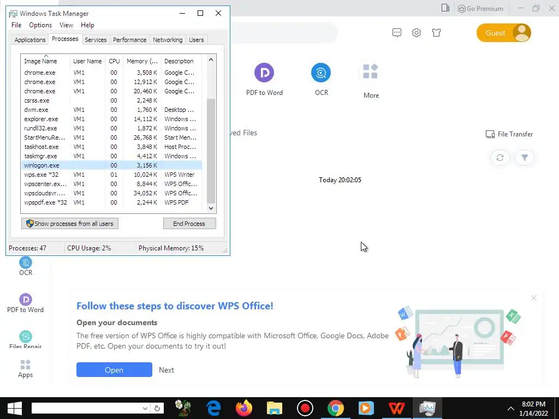Close the WPS discovery tips banner
Screen dimensions: 559x419
point(533,298)
